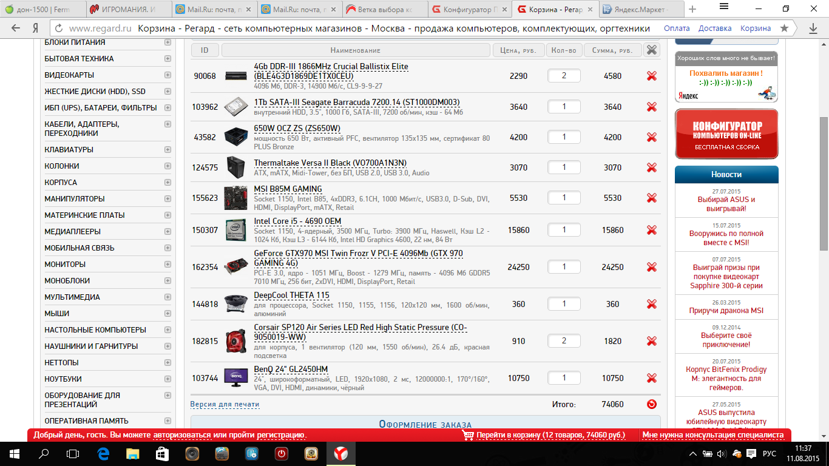Open the browser downloads arrow
This screenshot has width=829, height=466.
pyautogui.click(x=813, y=29)
